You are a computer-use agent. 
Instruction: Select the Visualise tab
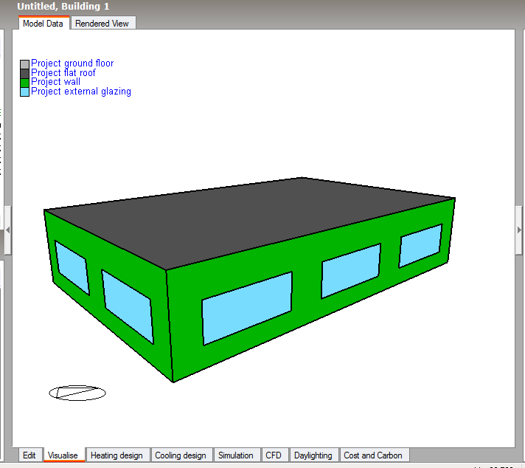pos(63,455)
